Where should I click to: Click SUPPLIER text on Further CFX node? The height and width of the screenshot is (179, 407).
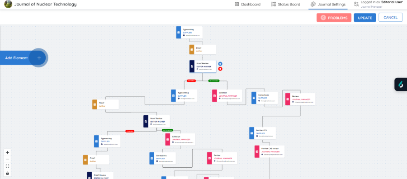click(x=260, y=133)
